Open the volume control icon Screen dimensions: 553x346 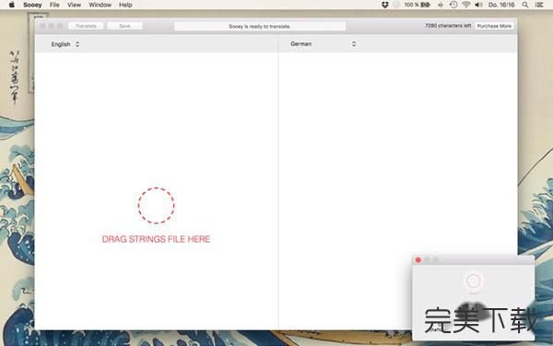click(478, 5)
